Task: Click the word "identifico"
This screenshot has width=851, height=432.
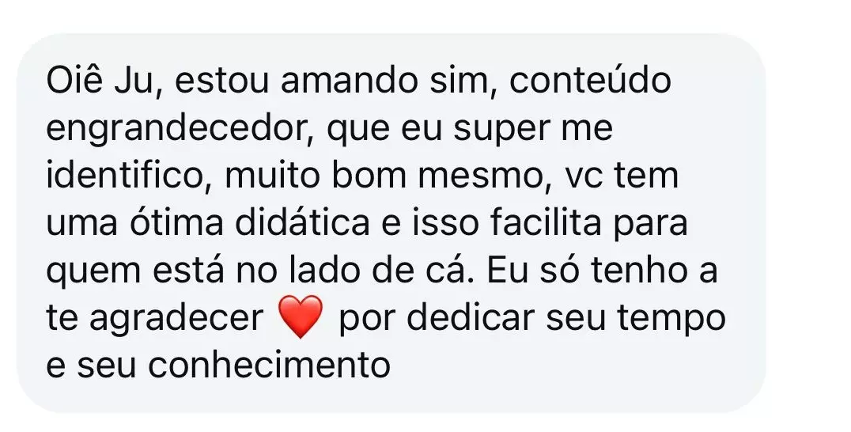Action: click(x=124, y=176)
